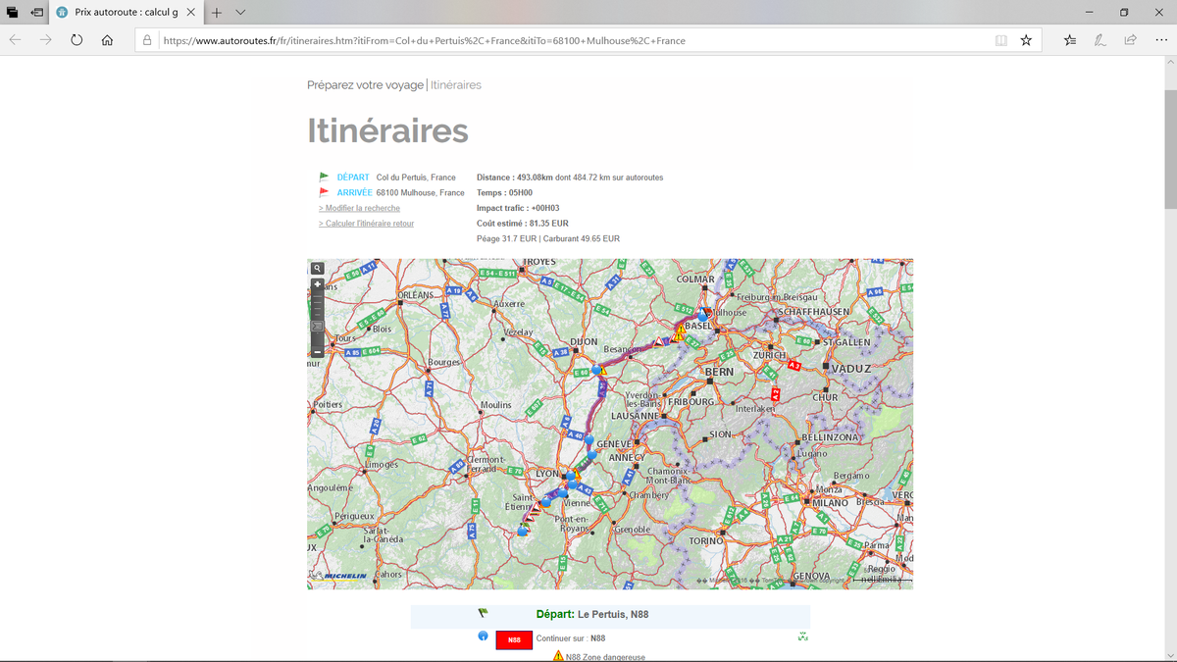Zoom in on the map with plus icon
This screenshot has height=662, width=1177.
317,283
